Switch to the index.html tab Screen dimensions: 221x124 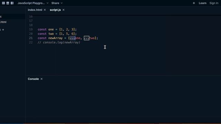[35, 10]
